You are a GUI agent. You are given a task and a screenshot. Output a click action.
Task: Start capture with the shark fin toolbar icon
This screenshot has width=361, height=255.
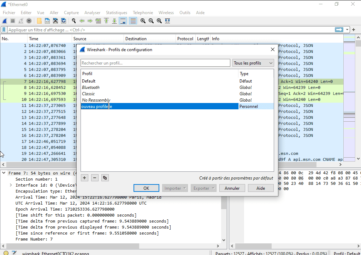[5, 21]
